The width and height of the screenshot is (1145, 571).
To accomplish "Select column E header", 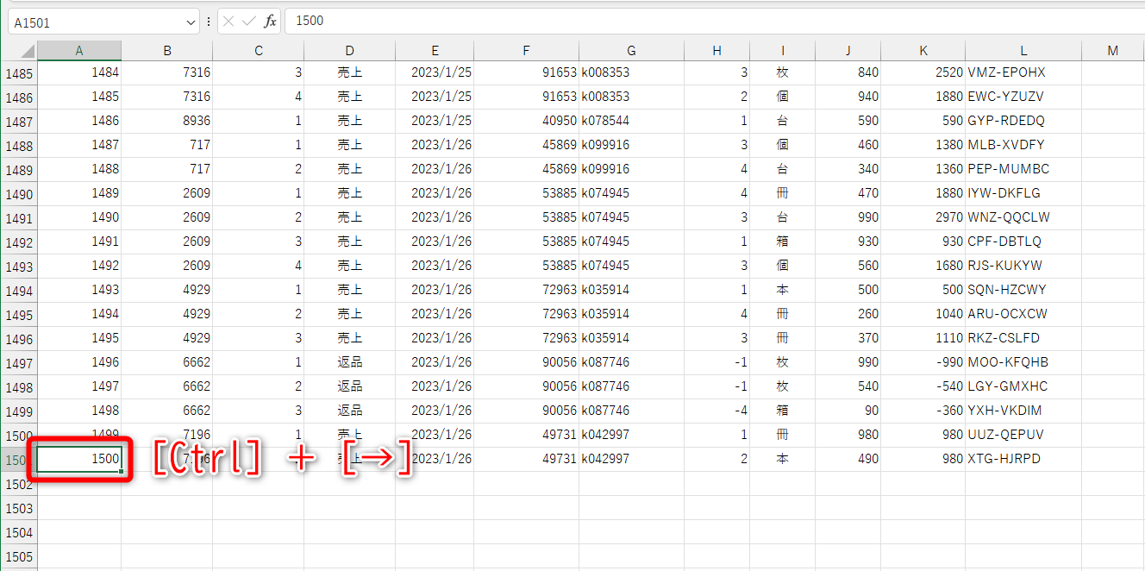I will [x=435, y=51].
